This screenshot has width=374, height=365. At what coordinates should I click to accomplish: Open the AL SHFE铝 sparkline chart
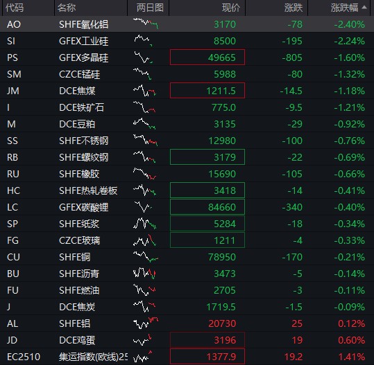click(146, 323)
